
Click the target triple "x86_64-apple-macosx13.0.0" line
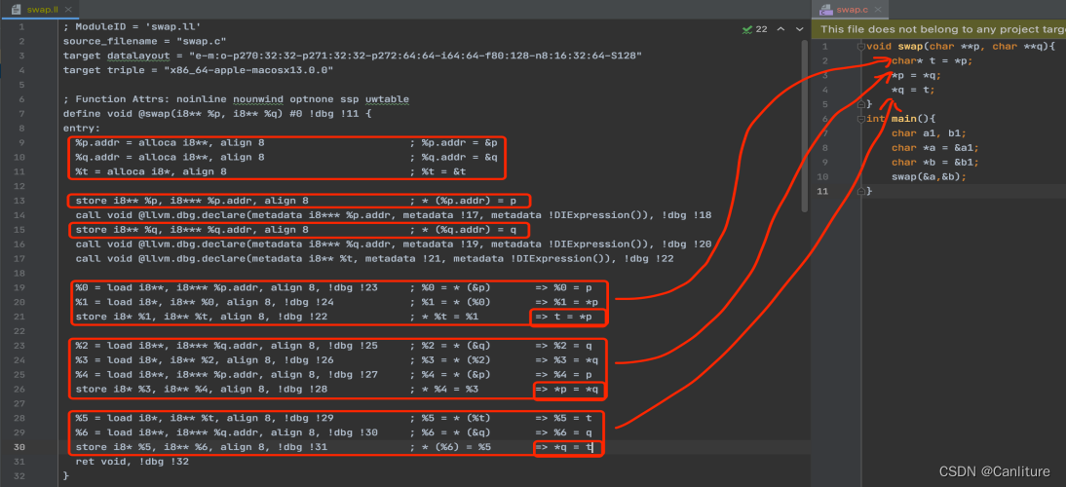coord(198,70)
